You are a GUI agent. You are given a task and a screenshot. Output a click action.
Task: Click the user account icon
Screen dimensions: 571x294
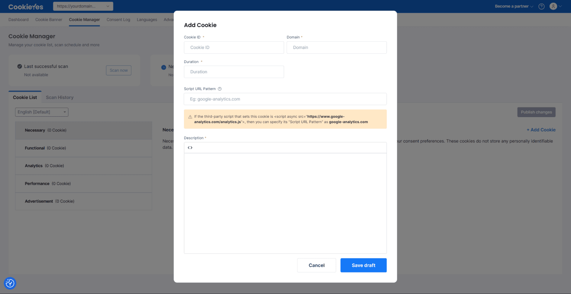pyautogui.click(x=554, y=6)
